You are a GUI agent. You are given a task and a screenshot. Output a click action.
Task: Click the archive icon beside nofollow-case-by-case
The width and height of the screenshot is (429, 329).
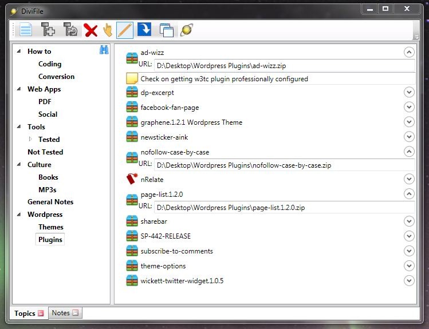click(x=132, y=158)
